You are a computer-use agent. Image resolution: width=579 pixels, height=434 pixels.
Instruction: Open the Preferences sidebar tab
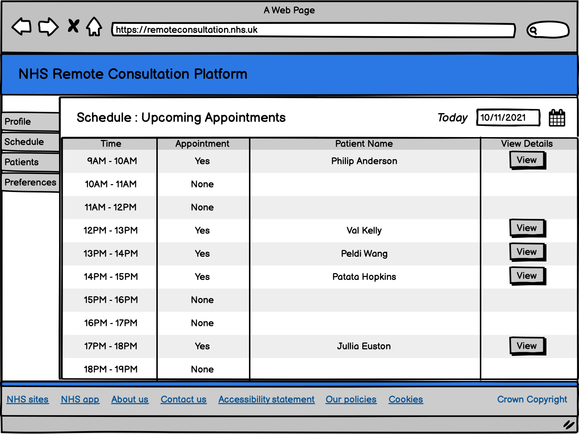(30, 182)
